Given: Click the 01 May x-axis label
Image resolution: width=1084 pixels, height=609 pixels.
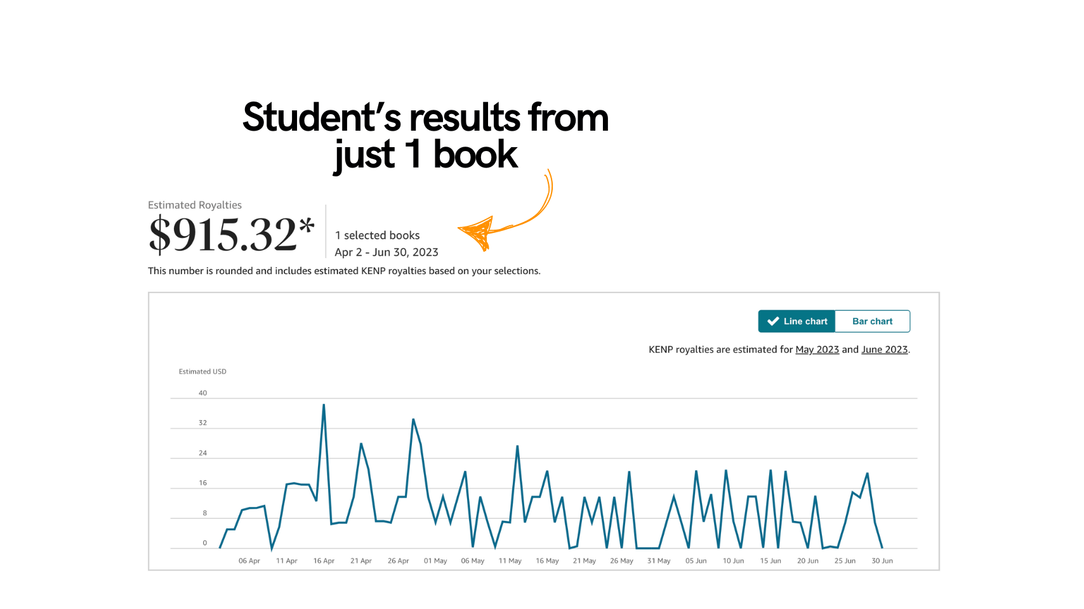Looking at the screenshot, I should point(435,561).
